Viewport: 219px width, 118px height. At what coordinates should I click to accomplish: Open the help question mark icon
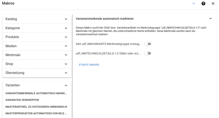point(203,3)
